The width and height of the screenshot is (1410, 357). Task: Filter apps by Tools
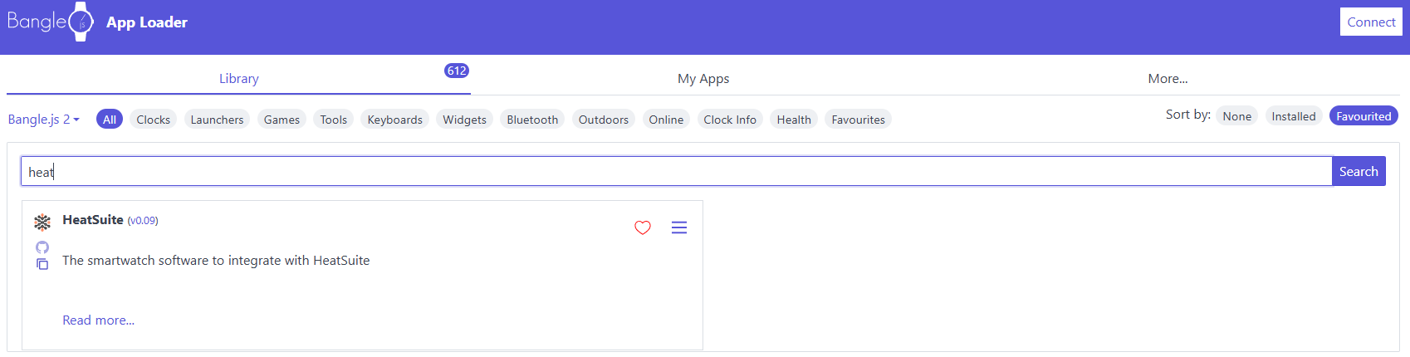(334, 120)
